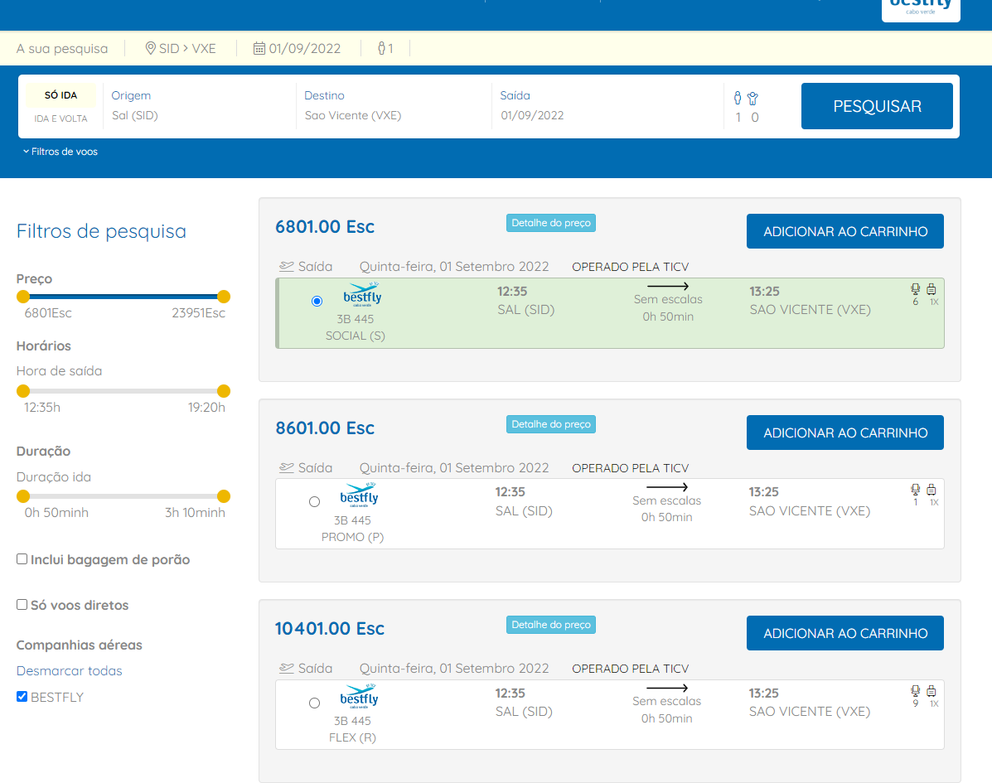Switch to the IDA E VOLTA tab
992x783 pixels.
60,119
